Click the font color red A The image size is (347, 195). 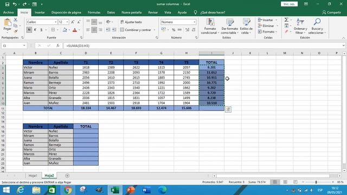point(75,30)
